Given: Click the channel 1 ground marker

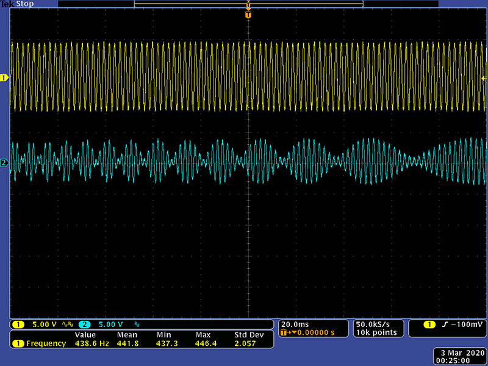Looking at the screenshot, I should (x=4, y=78).
